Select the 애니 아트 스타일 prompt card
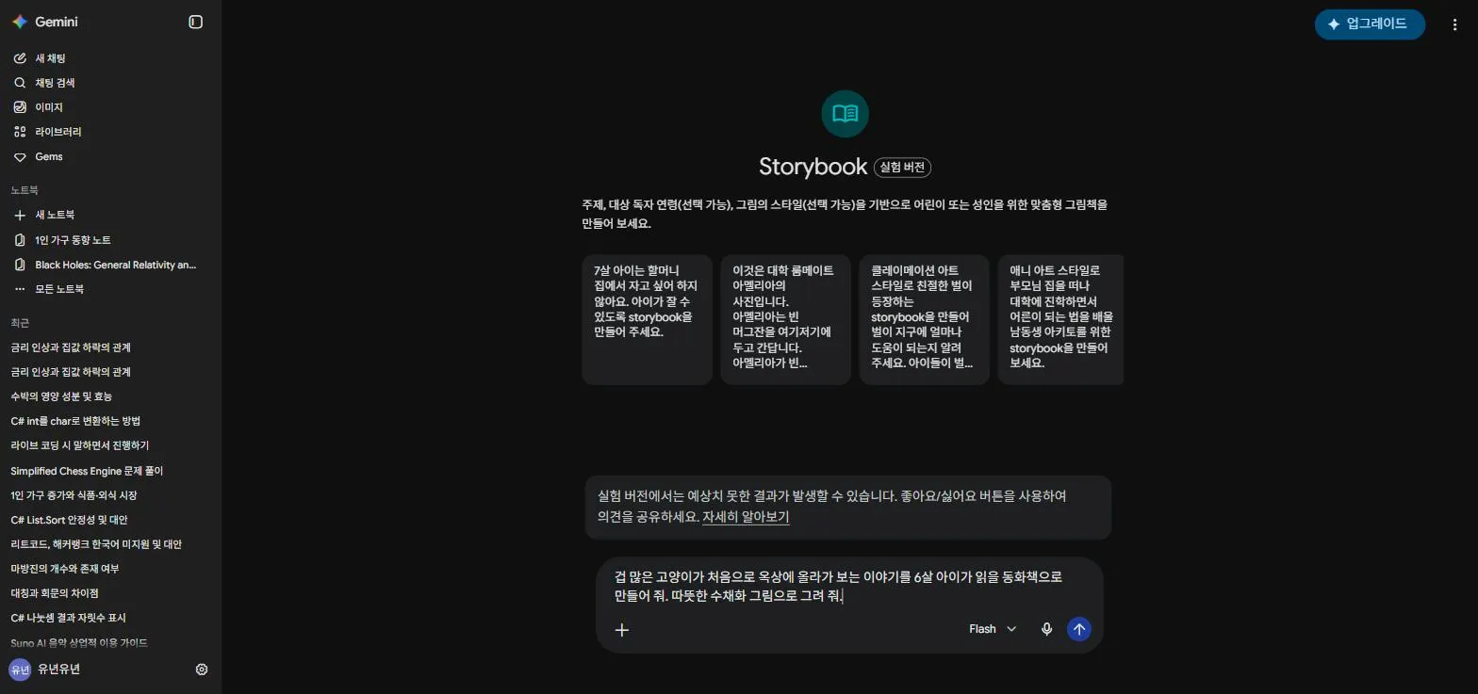Image resolution: width=1478 pixels, height=694 pixels. pyautogui.click(x=1060, y=319)
